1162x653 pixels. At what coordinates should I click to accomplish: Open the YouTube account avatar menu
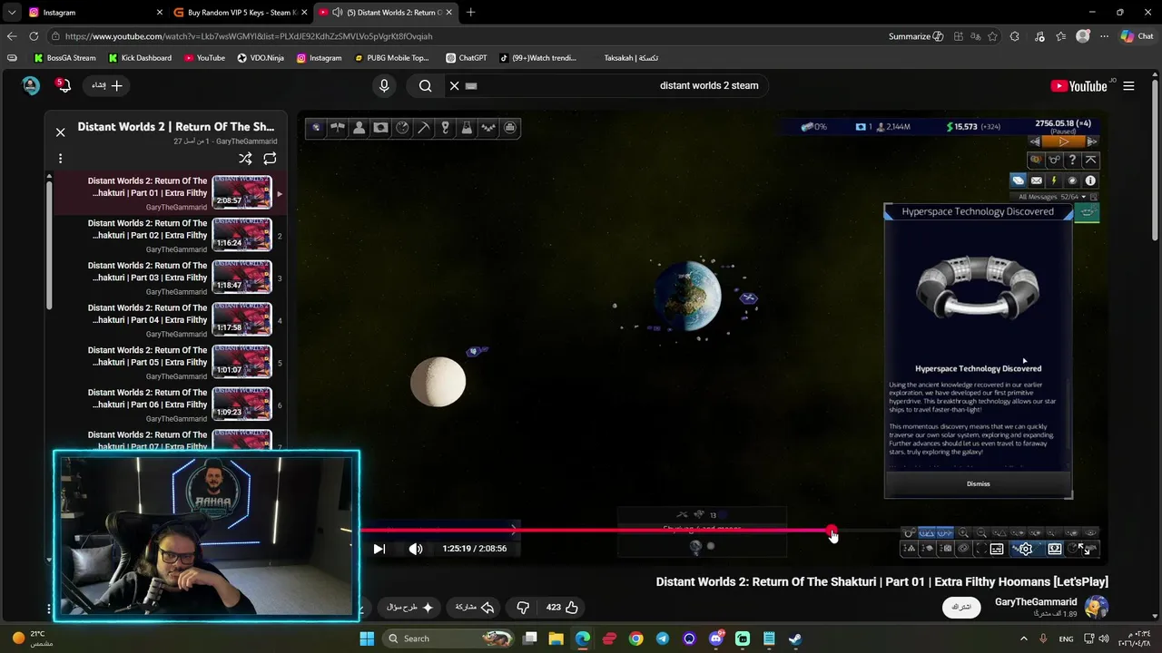pyautogui.click(x=31, y=85)
